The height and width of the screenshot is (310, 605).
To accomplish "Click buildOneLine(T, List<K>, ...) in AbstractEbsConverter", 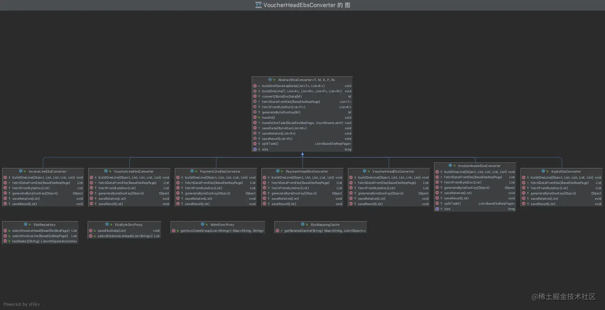I will (x=302, y=91).
